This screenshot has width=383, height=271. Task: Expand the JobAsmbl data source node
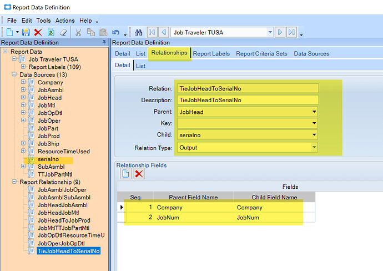[23, 89]
